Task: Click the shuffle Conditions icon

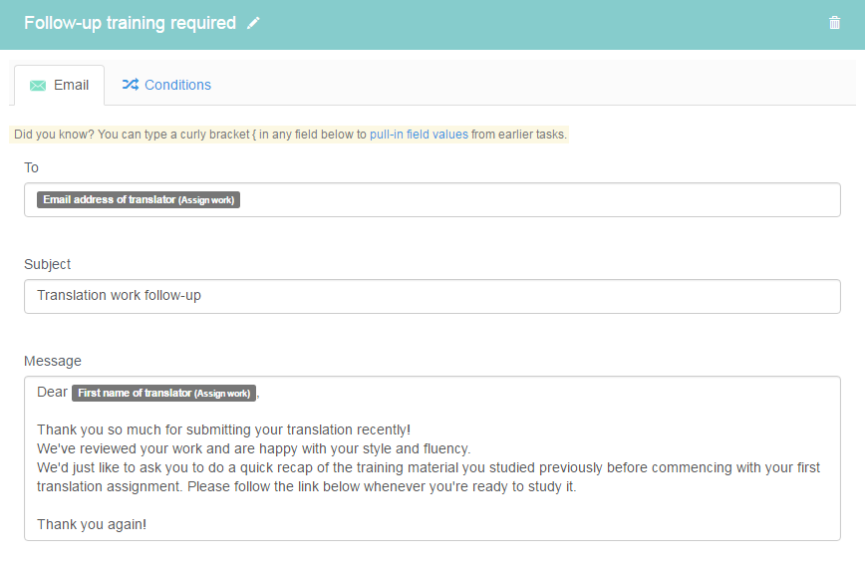Action: click(131, 85)
